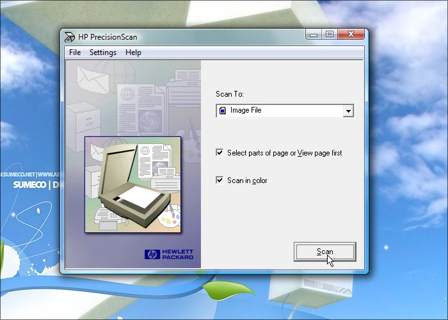
Task: Open the File menu
Action: click(x=75, y=52)
